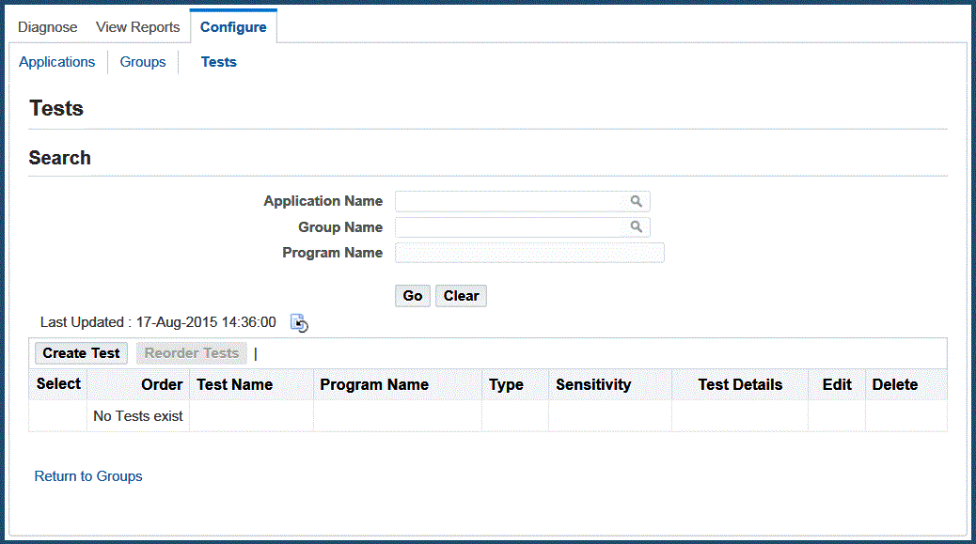Select the Configure tab
The image size is (976, 544).
pos(233,27)
